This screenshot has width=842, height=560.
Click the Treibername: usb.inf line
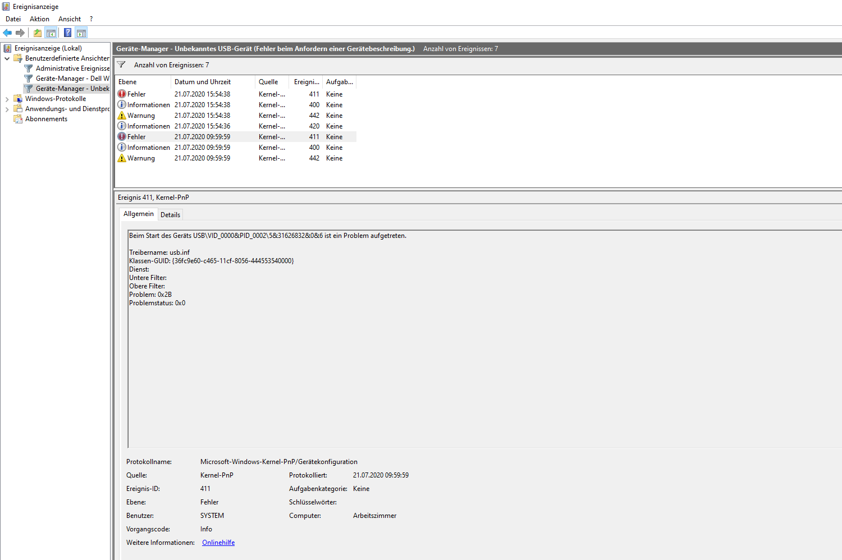159,253
